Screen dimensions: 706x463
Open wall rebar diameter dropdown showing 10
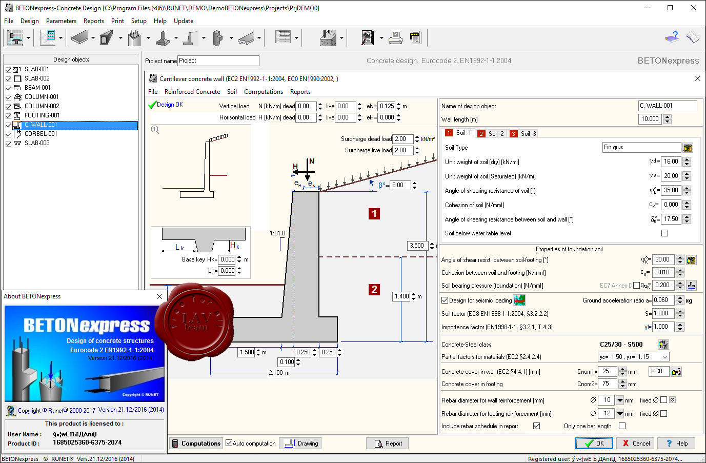620,400
